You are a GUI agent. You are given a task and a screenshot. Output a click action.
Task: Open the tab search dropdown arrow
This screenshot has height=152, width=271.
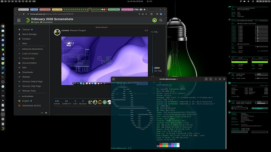(16, 9)
